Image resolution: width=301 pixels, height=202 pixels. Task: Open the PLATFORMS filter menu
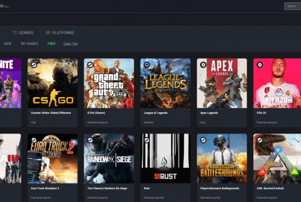[x=60, y=33]
